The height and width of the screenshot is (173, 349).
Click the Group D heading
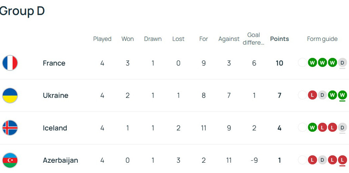pos(22,11)
